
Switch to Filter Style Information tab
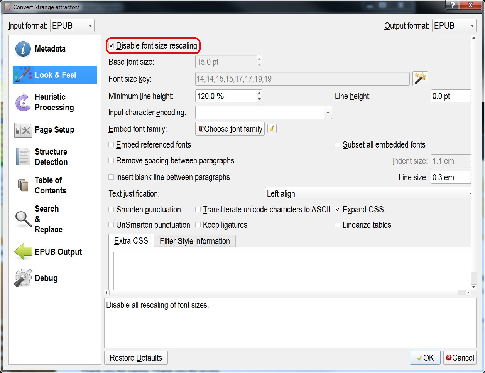click(195, 241)
